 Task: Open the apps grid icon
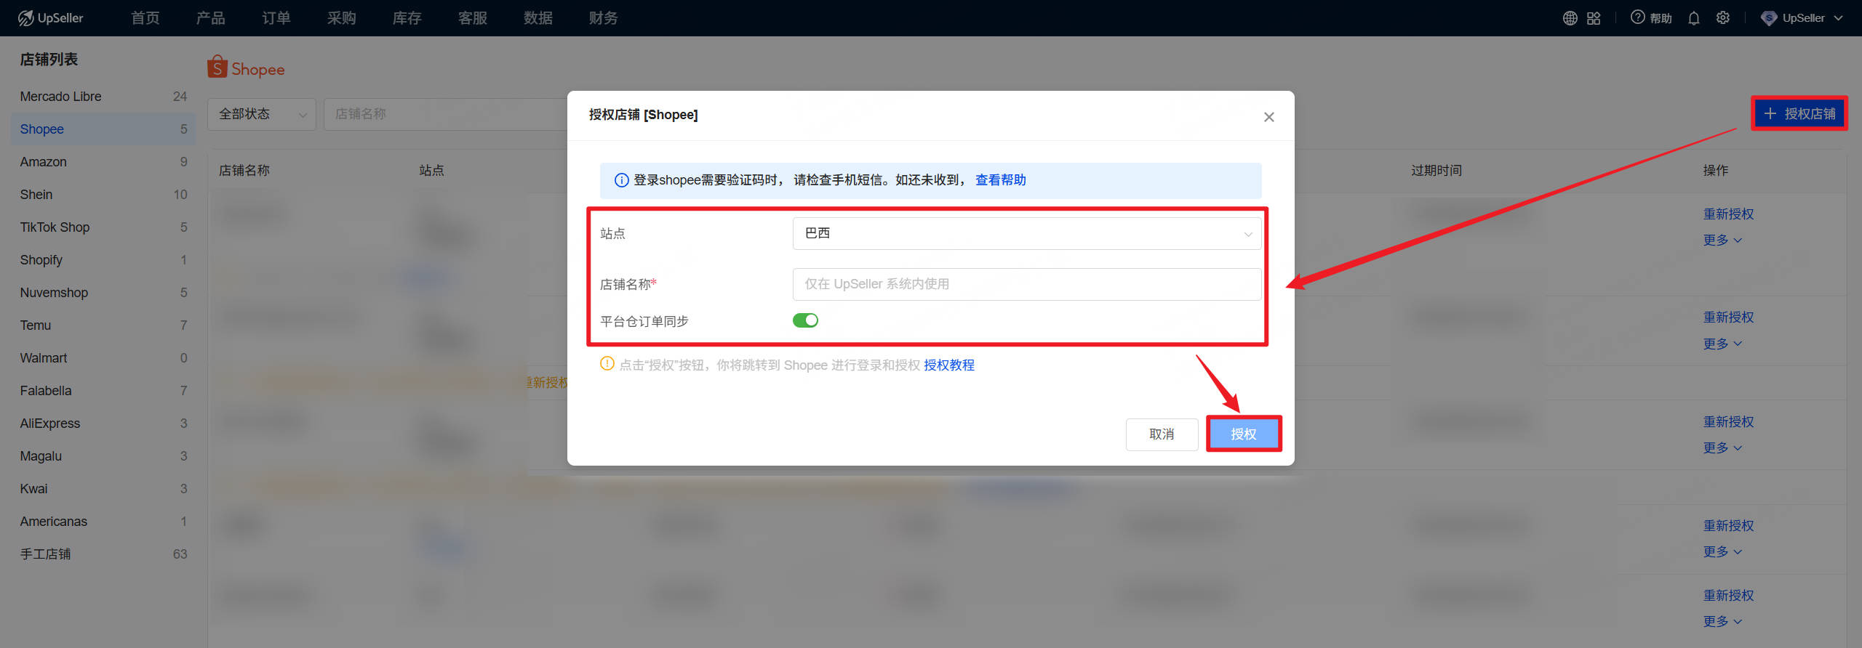click(1594, 18)
